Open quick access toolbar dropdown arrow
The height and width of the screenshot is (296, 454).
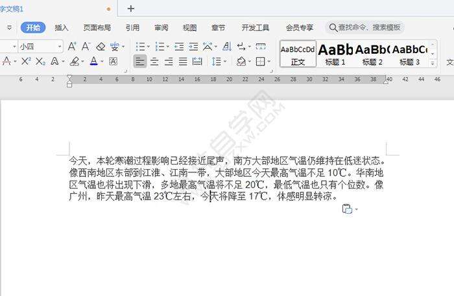pyautogui.click(x=9, y=27)
